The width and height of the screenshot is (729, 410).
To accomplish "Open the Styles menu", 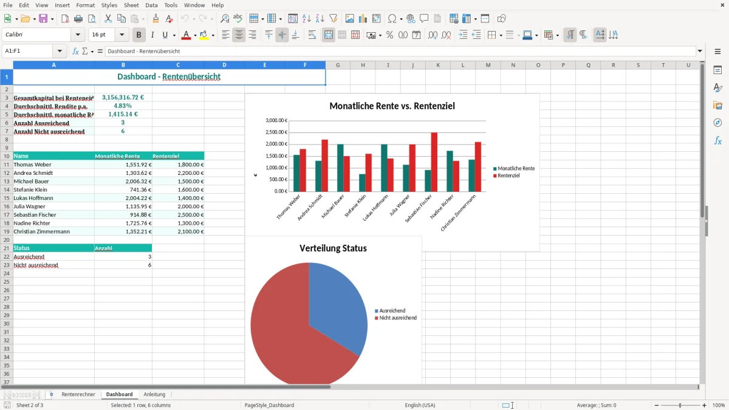I will pyautogui.click(x=109, y=5).
